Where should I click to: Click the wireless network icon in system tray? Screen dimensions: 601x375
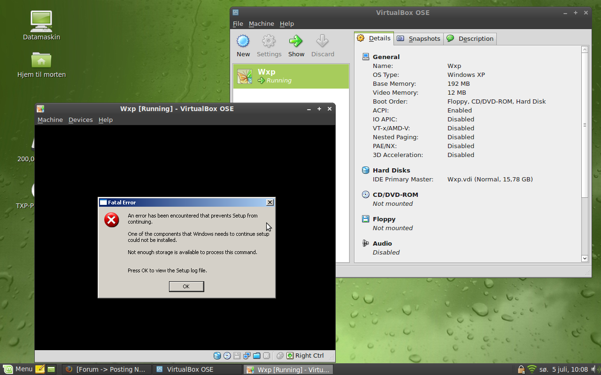(x=532, y=369)
